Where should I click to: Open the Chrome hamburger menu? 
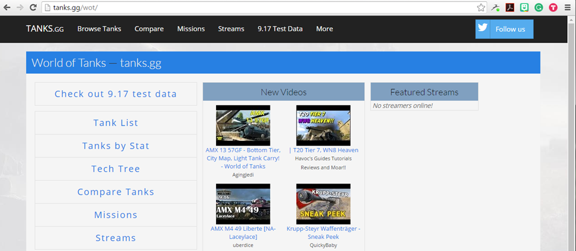(x=568, y=7)
